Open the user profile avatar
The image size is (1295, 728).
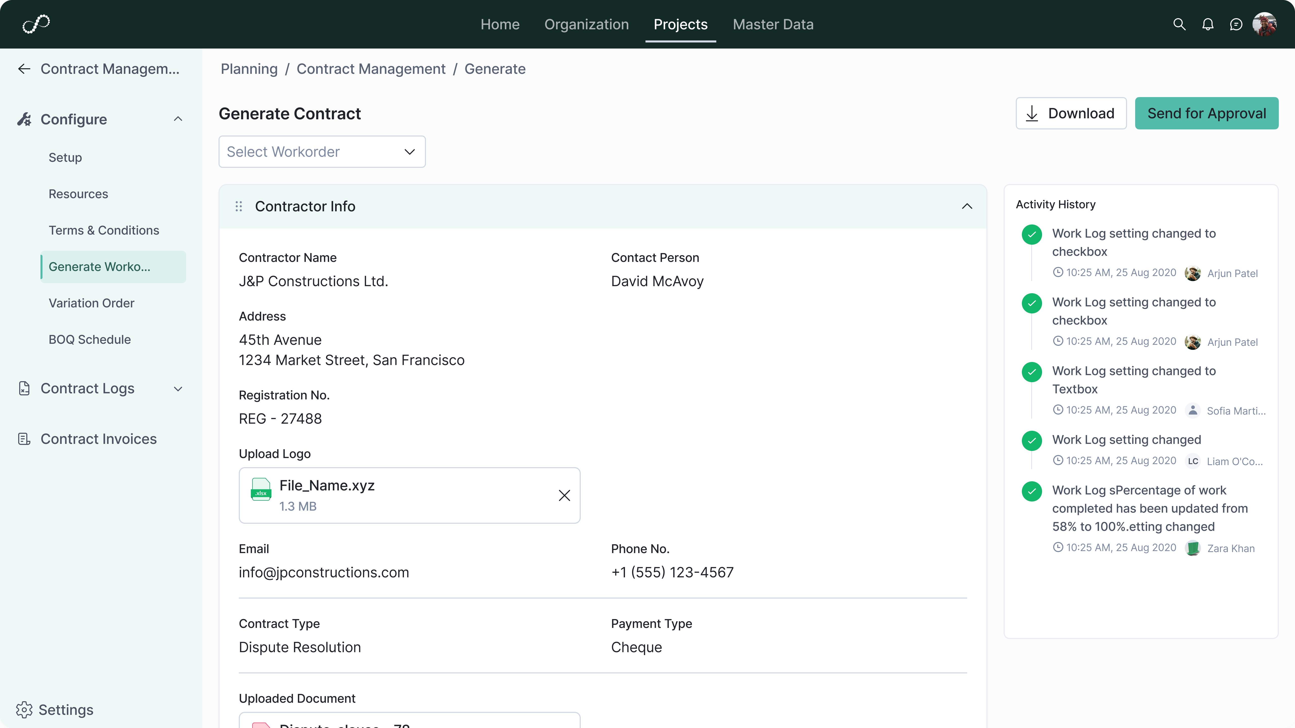point(1264,24)
